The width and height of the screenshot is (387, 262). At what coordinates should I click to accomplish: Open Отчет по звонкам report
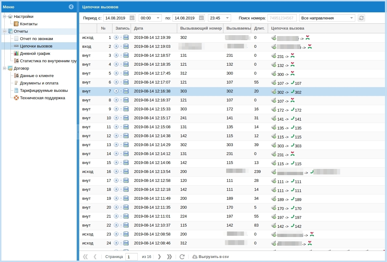coord(36,39)
